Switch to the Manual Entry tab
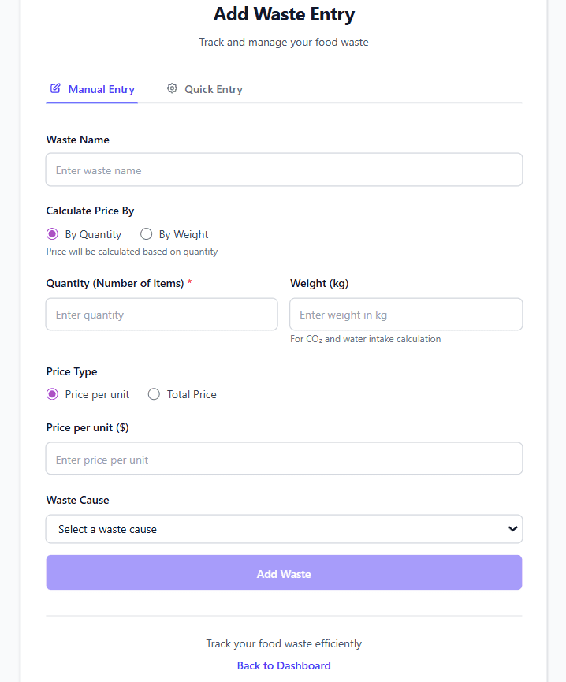This screenshot has width=566, height=682. pos(92,89)
